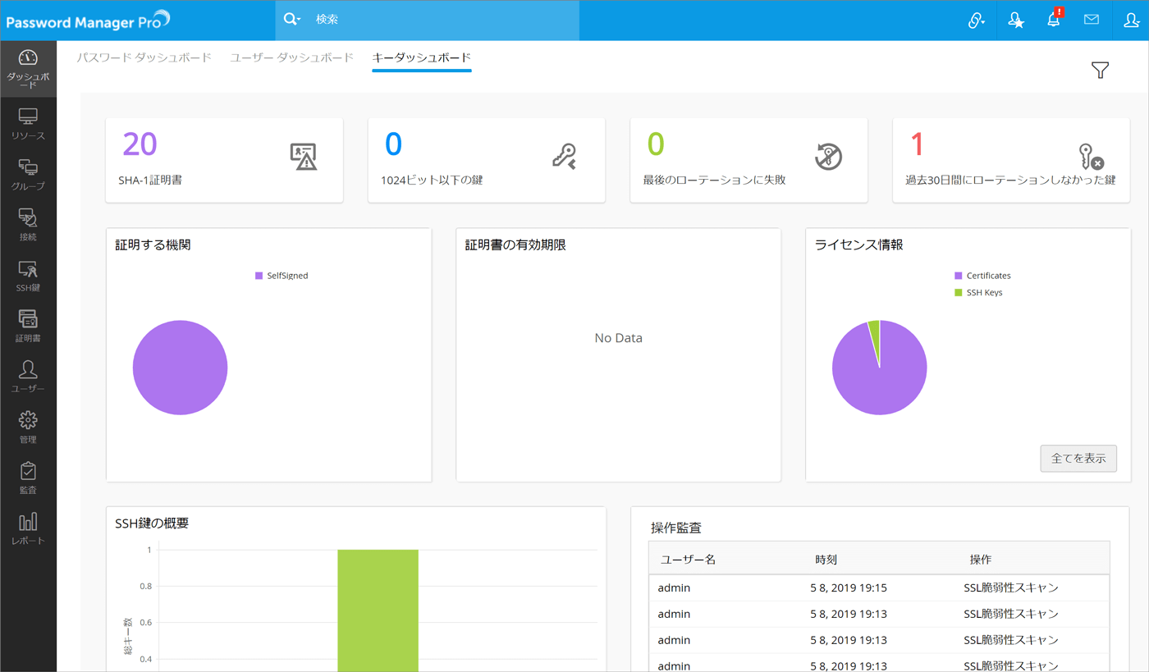This screenshot has width=1149, height=672.
Task: Open notifications via the bell icon
Action: point(1054,21)
